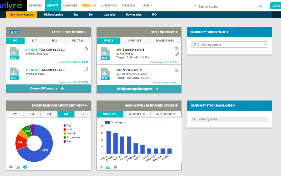Click the first bar of the reports chart
Viewport: 281px width, 176px height.
pos(108,142)
